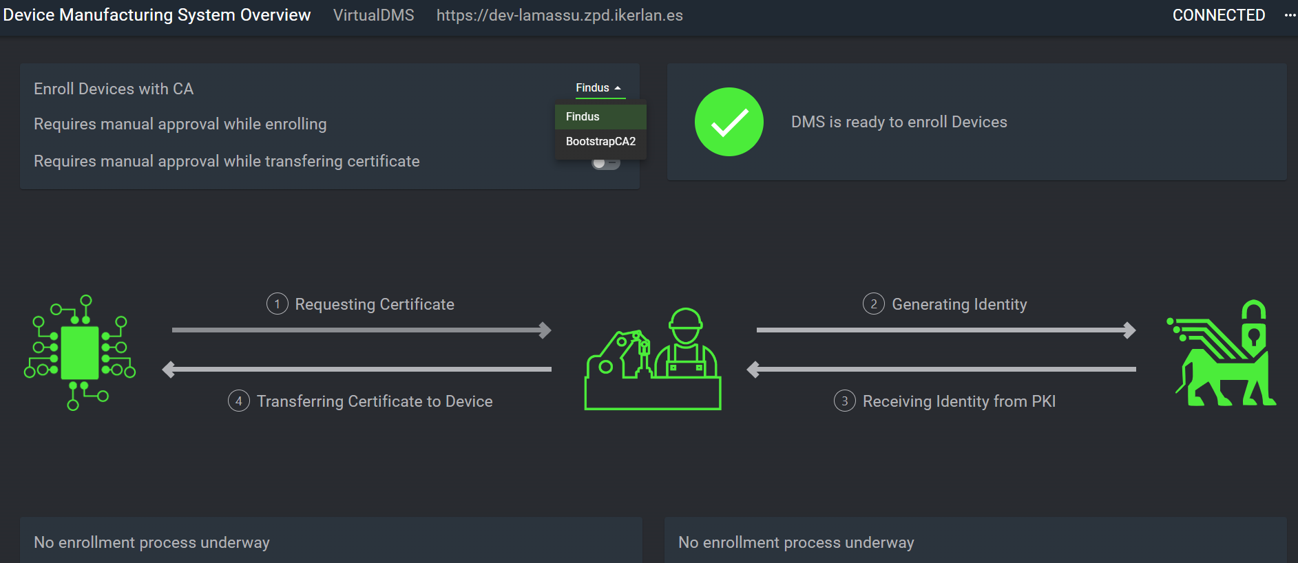Click the VirtualDMS name in header
The height and width of the screenshot is (563, 1298).
coord(373,15)
